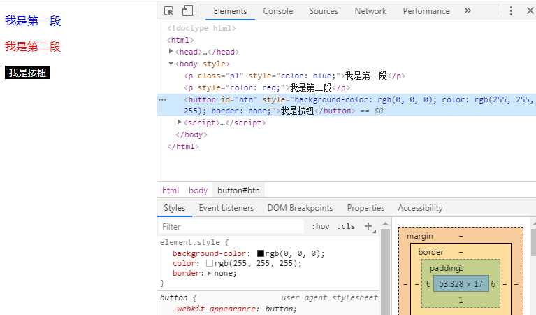Click the -webkit-appearance property

click(x=215, y=309)
